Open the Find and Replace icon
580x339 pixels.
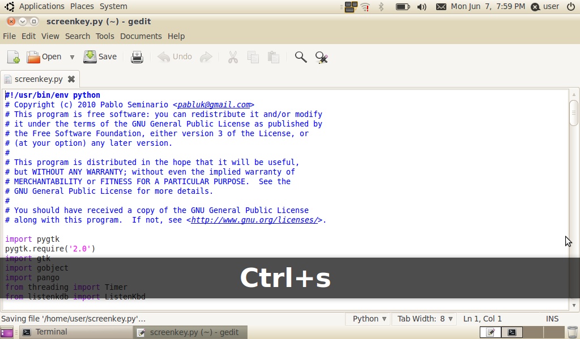coord(322,57)
